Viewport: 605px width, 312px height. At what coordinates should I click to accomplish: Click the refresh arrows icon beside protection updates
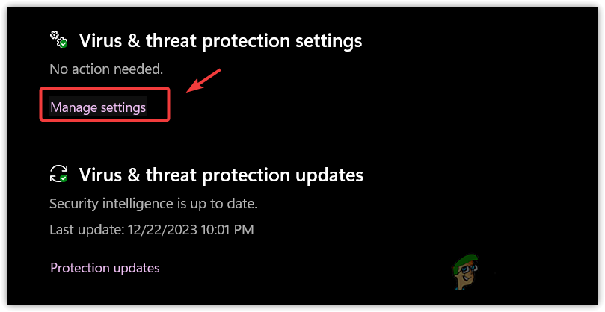coord(58,174)
